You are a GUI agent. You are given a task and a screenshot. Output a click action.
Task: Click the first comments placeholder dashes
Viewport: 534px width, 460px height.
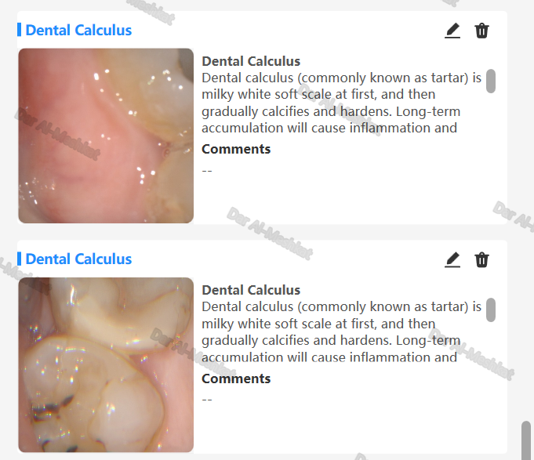(207, 171)
